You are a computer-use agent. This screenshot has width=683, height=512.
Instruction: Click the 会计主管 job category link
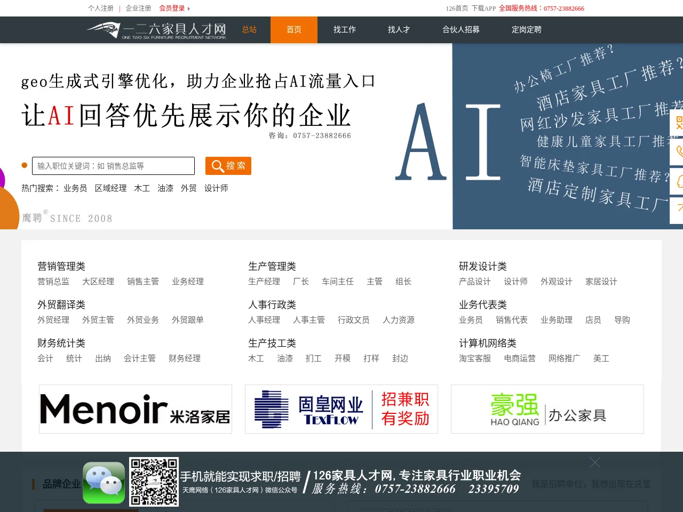tap(140, 358)
